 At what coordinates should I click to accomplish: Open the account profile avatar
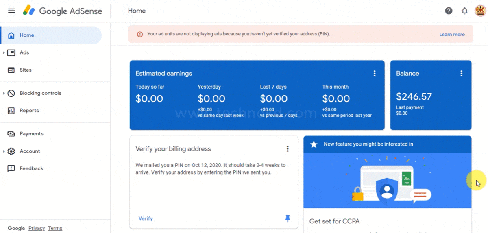[x=480, y=11]
